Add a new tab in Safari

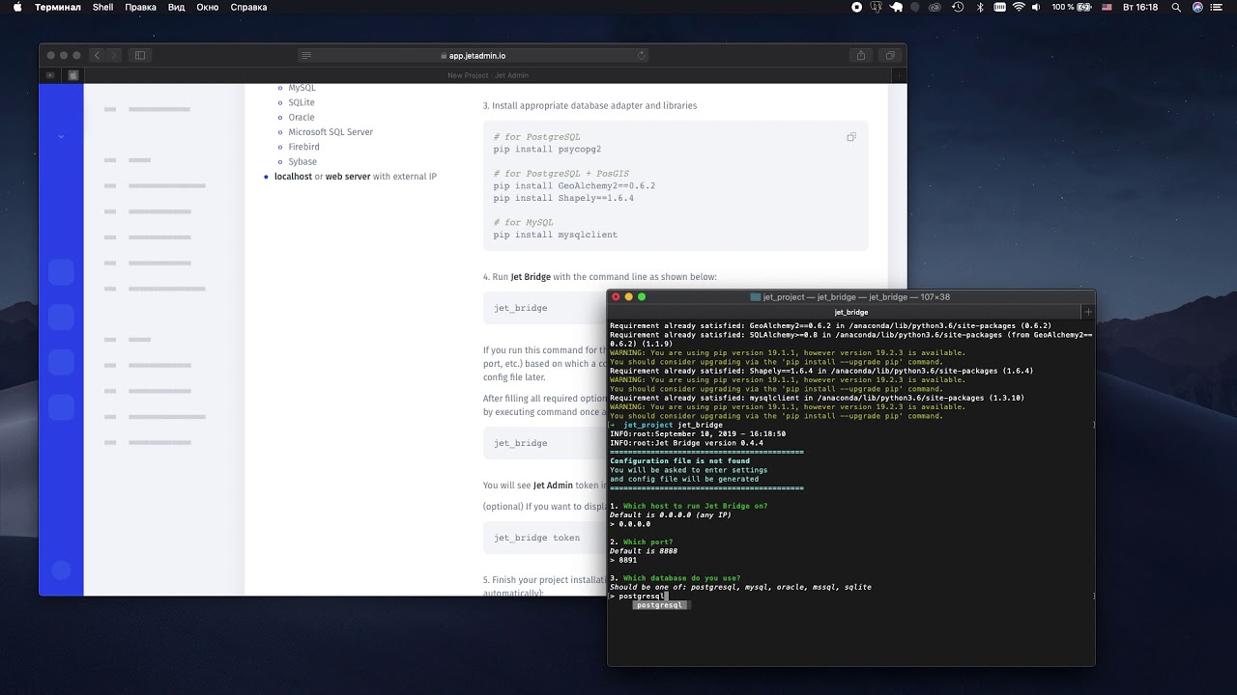(x=899, y=75)
